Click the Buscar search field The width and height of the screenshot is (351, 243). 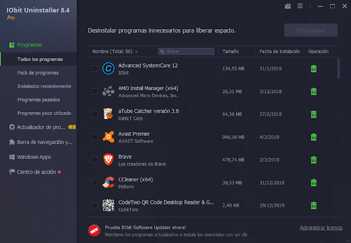coord(186,51)
